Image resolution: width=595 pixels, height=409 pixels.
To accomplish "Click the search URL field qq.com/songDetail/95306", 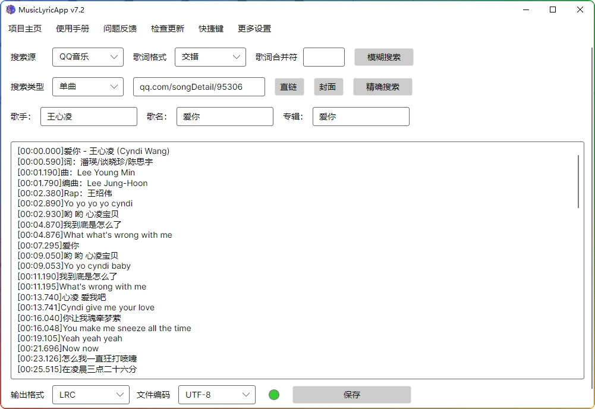I will tap(199, 87).
